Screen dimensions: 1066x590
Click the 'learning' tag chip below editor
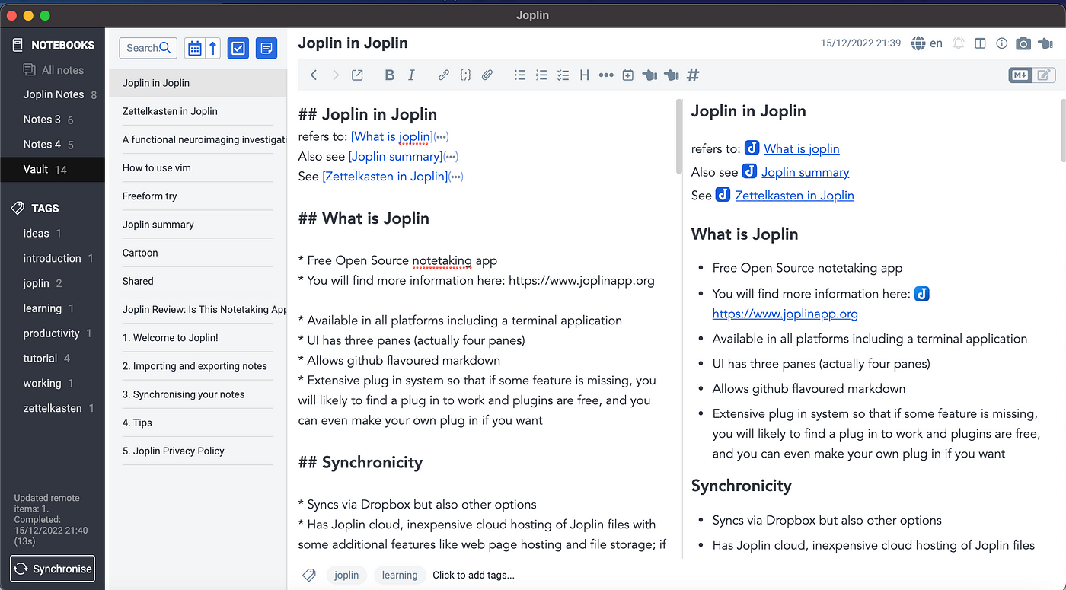point(400,576)
